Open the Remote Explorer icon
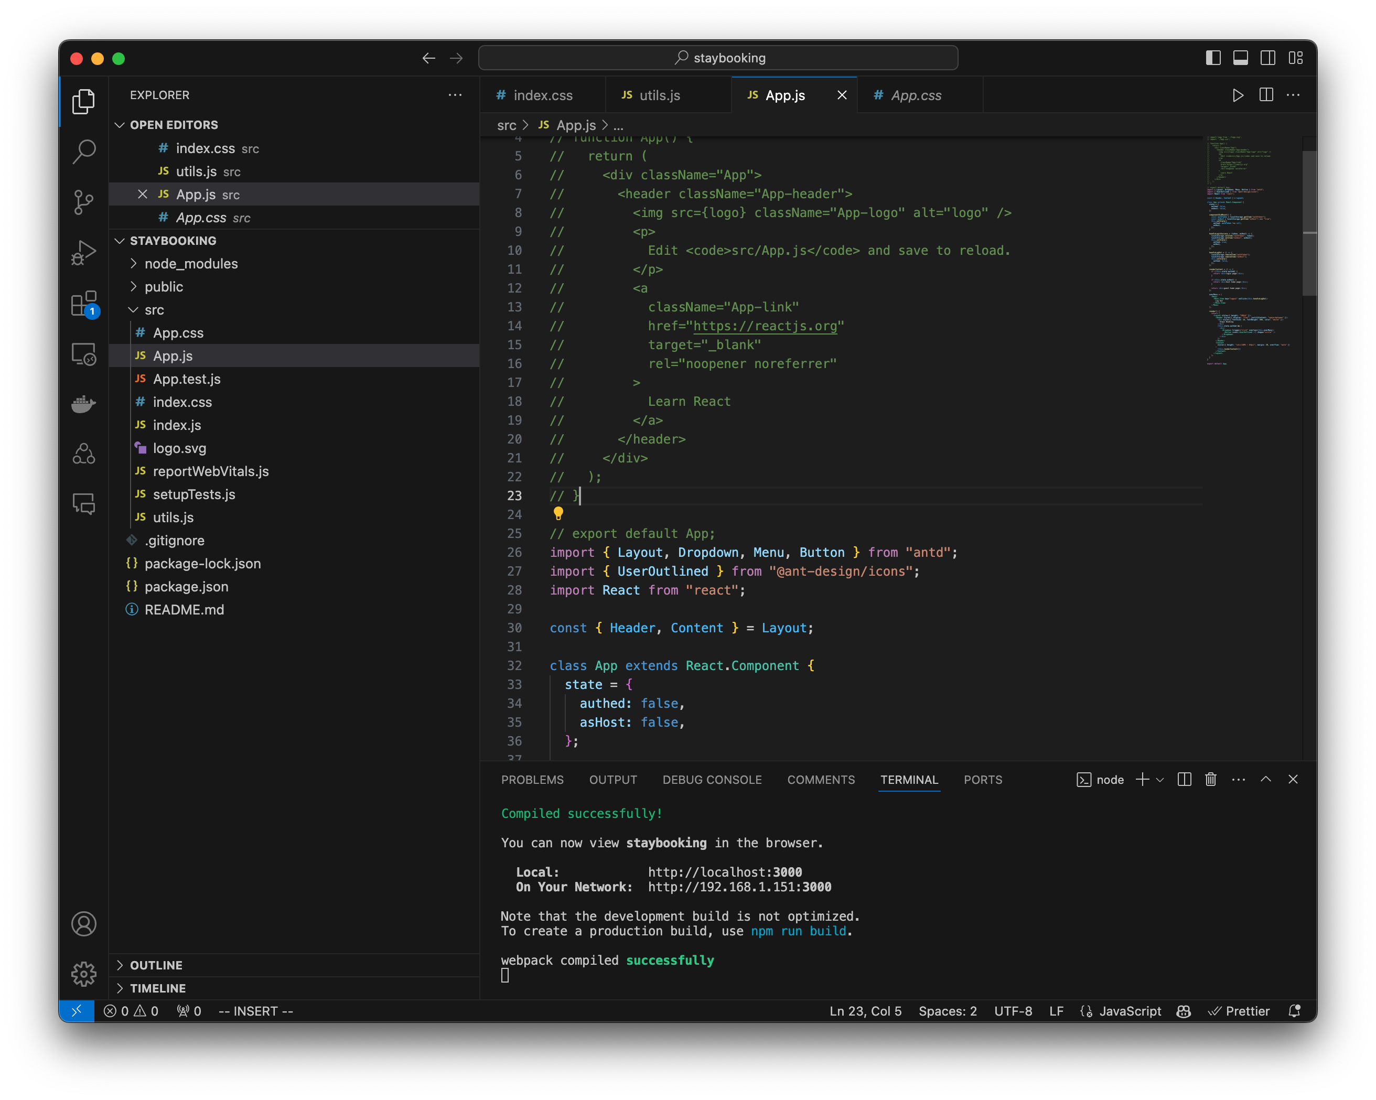Screen dimensions: 1376x1100 (x=83, y=354)
